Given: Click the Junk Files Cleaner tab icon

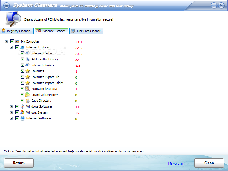Looking at the screenshot, I should coord(73,31).
